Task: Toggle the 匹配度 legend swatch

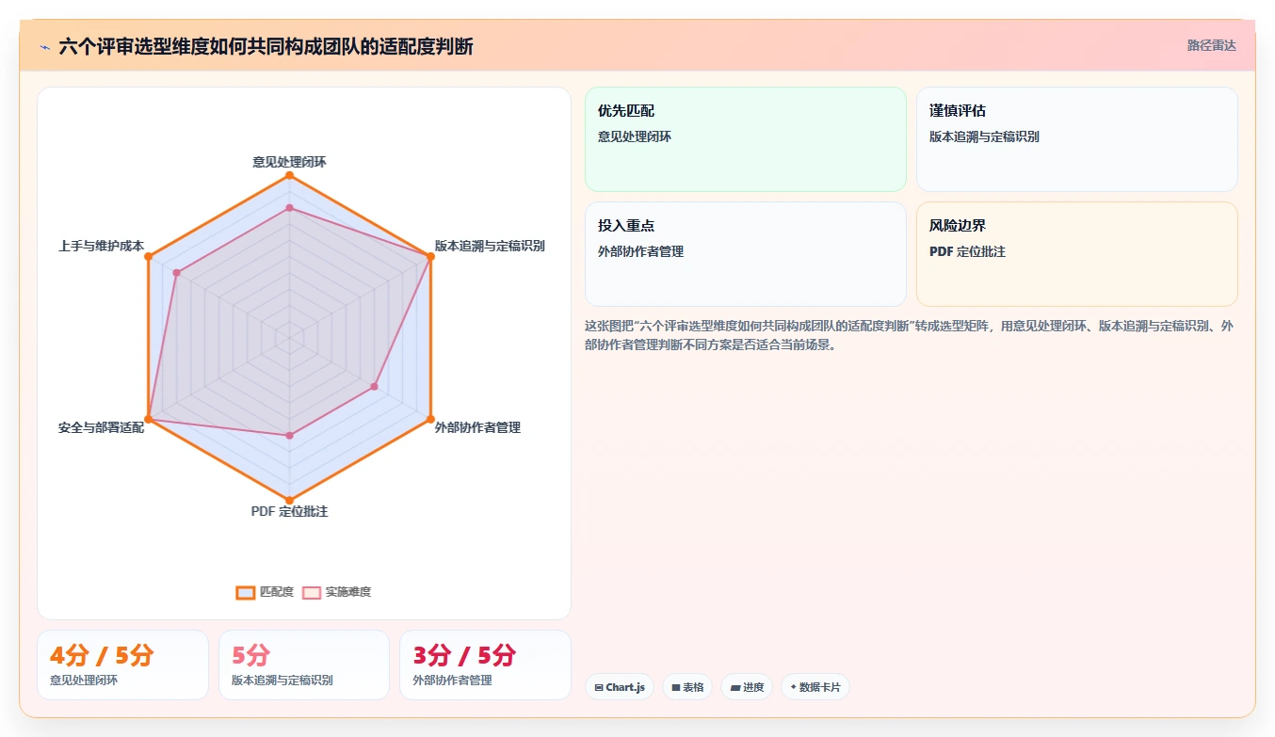Action: coord(245,592)
